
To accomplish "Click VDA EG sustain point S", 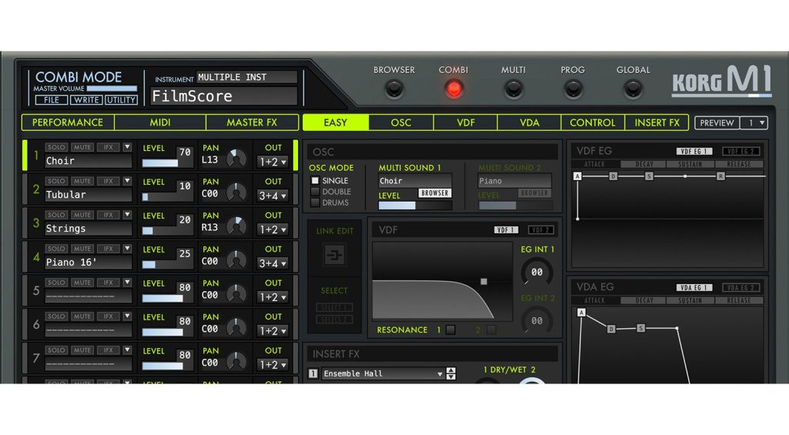I will point(640,328).
